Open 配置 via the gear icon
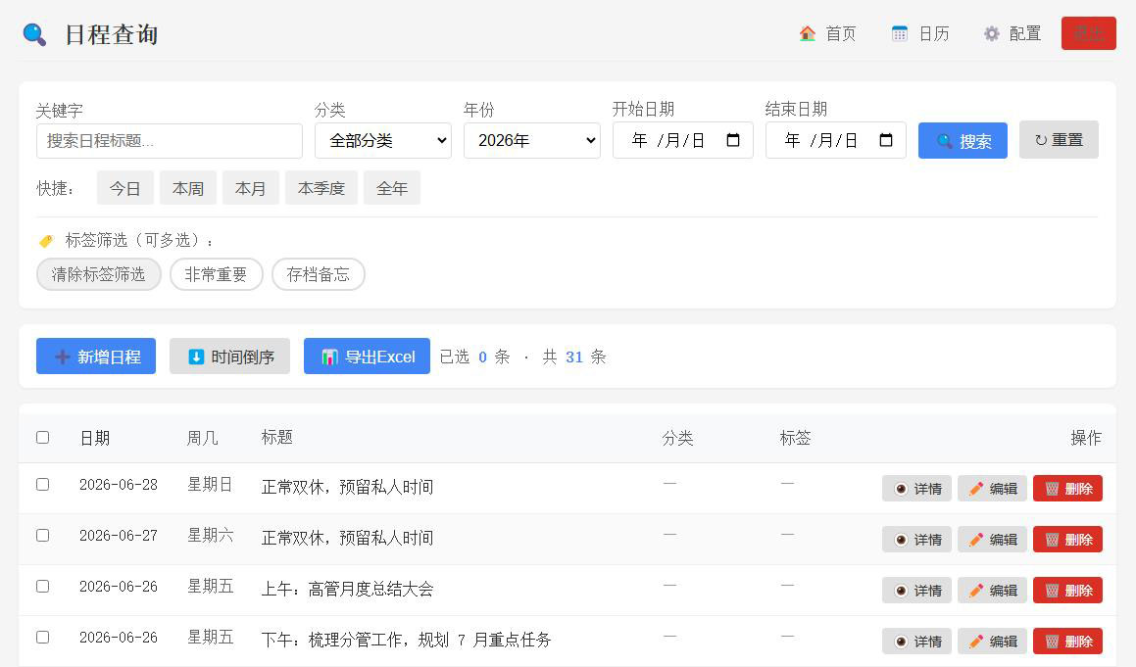Viewport: 1136px width, 667px height. (x=991, y=33)
